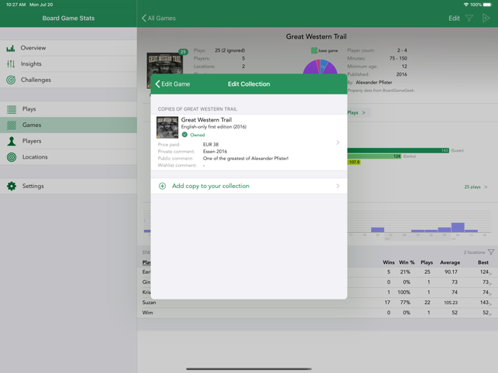Click the 25 plays badge on cover
Screen dimensions: 498x373
point(184,52)
